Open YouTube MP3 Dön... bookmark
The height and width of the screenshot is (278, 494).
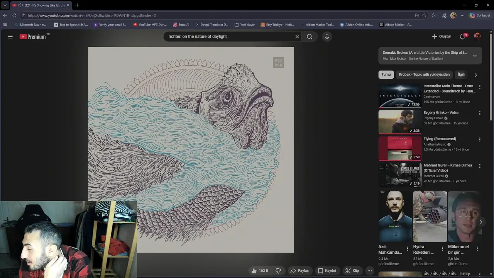[x=150, y=25]
